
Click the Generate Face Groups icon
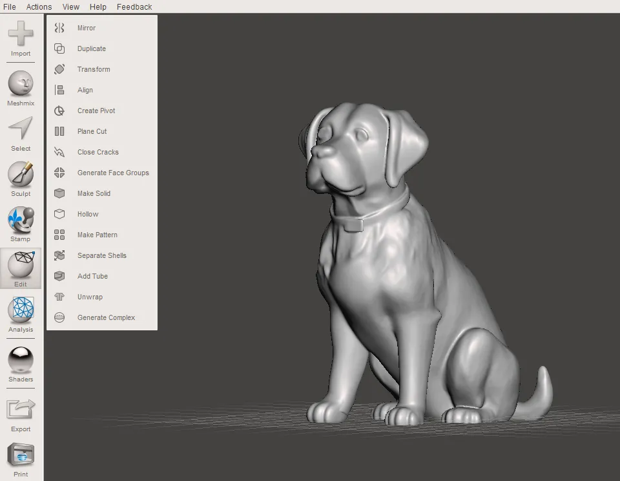(x=59, y=173)
